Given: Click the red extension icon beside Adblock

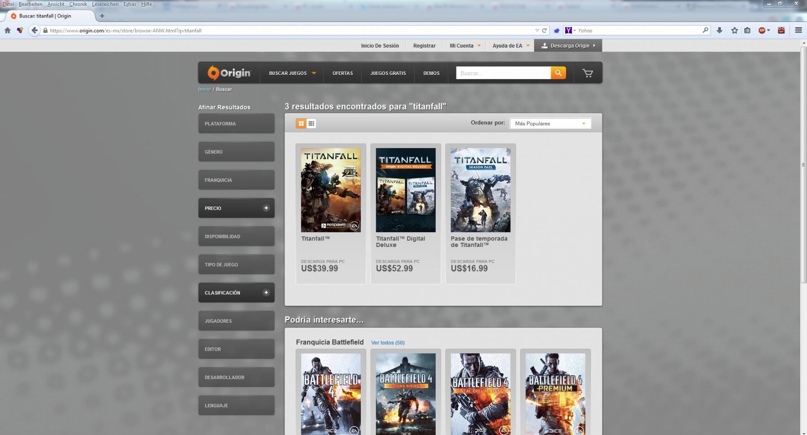Looking at the screenshot, I should pyautogui.click(x=781, y=31).
